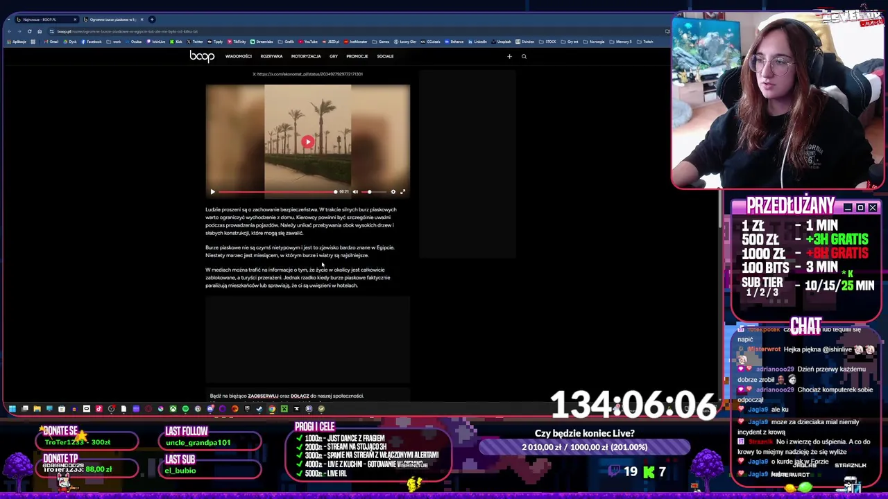The image size is (888, 499).
Task: Open the SOCIALE menu item
Action: (385, 56)
